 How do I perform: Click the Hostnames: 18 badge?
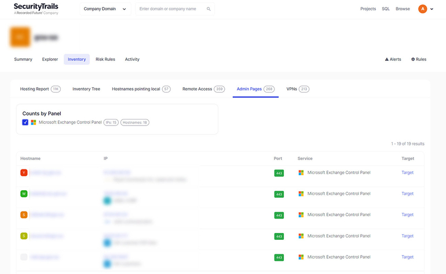pyautogui.click(x=135, y=123)
